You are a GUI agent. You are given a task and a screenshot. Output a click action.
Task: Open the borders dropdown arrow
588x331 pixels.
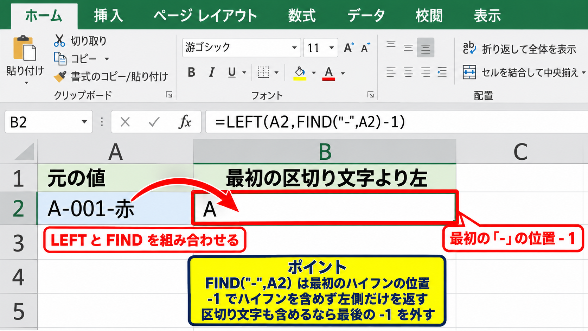pyautogui.click(x=276, y=73)
